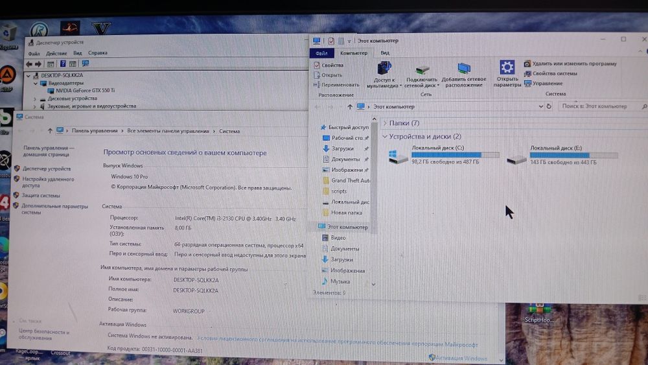Screen dimensions: 648x365
Task: Click 'Управление' in ribbon
Action: tap(544, 84)
